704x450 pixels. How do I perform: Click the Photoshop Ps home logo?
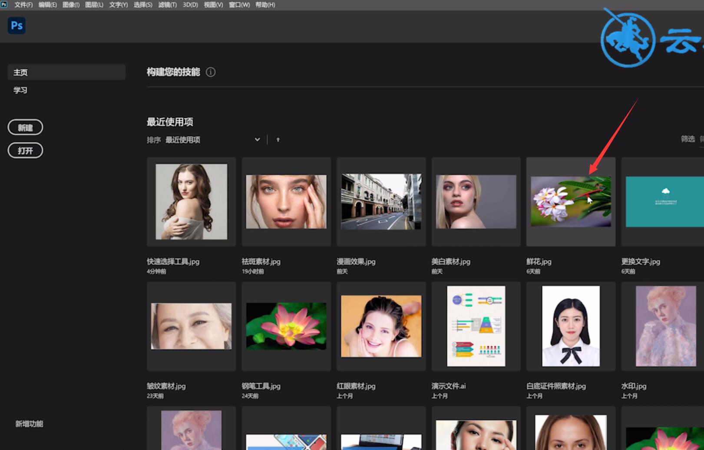pyautogui.click(x=17, y=26)
